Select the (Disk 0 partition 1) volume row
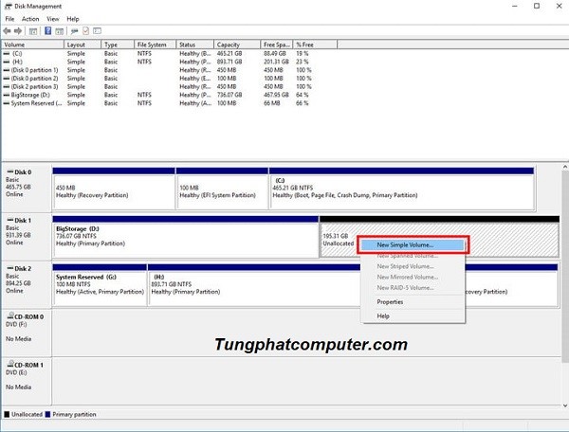Screen dimensions: 569x432 [170, 70]
